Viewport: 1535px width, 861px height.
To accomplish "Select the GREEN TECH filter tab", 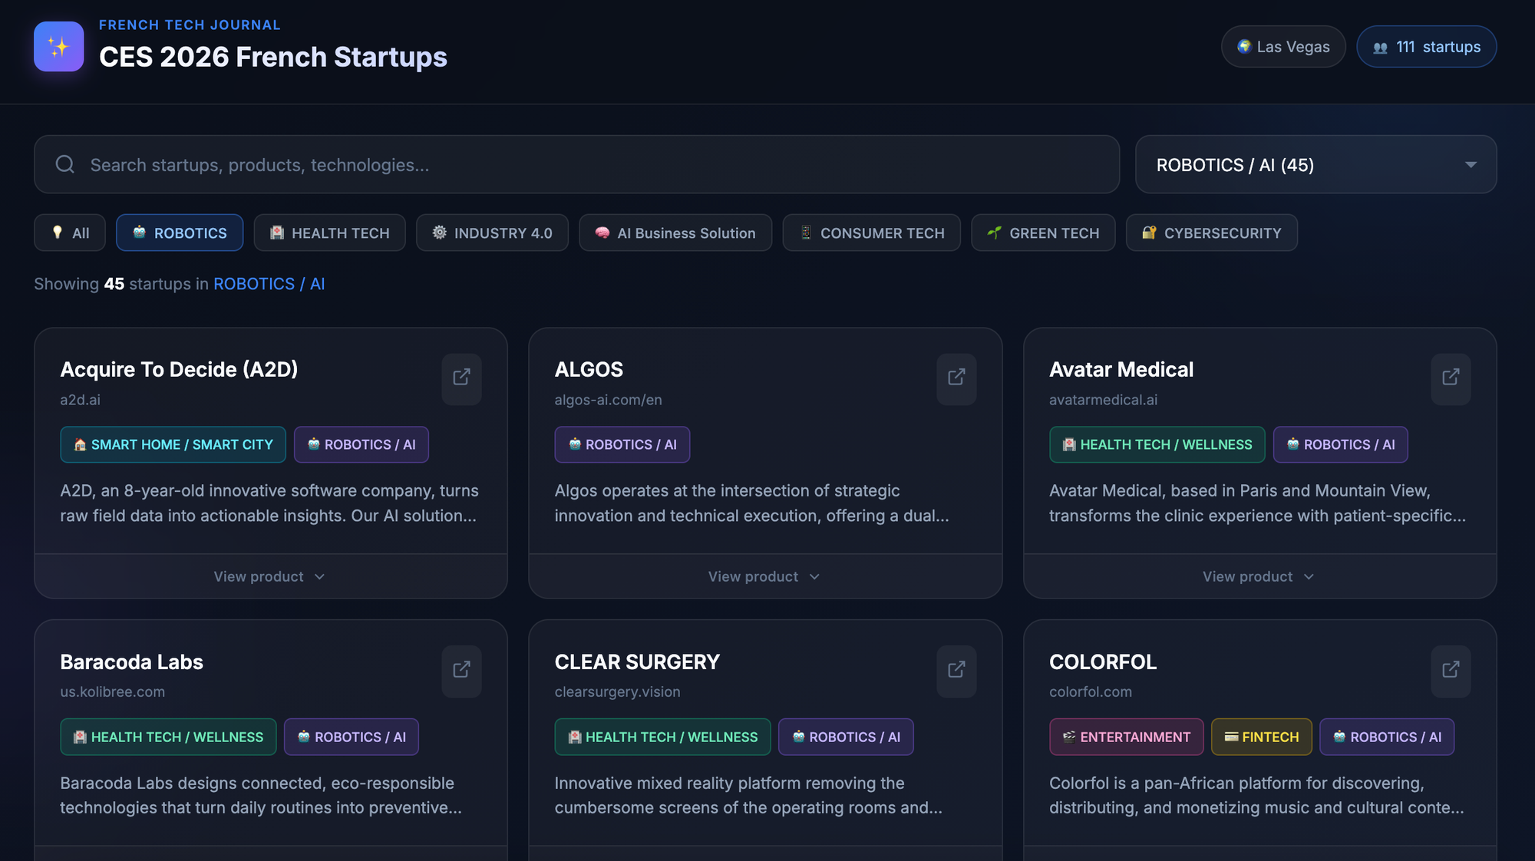I will tap(1042, 233).
